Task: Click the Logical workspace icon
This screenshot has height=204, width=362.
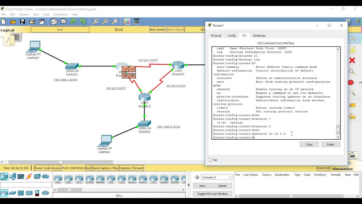Action: pyautogui.click(x=9, y=40)
